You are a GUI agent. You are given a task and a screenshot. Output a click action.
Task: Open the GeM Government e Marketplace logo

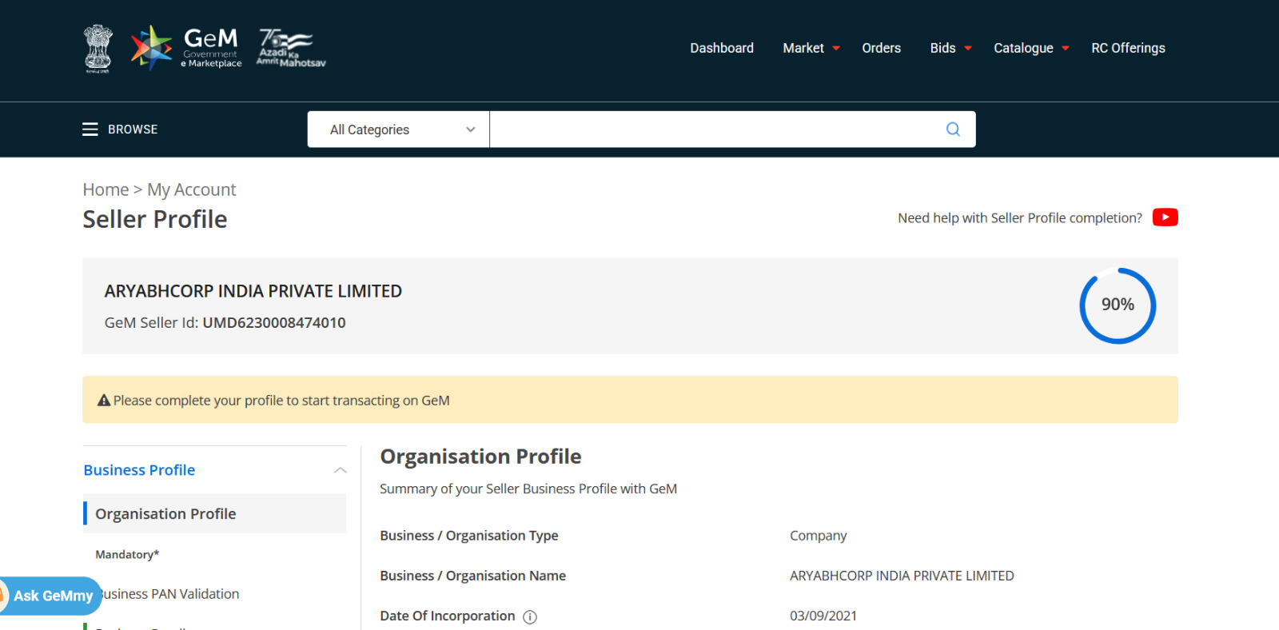[186, 48]
